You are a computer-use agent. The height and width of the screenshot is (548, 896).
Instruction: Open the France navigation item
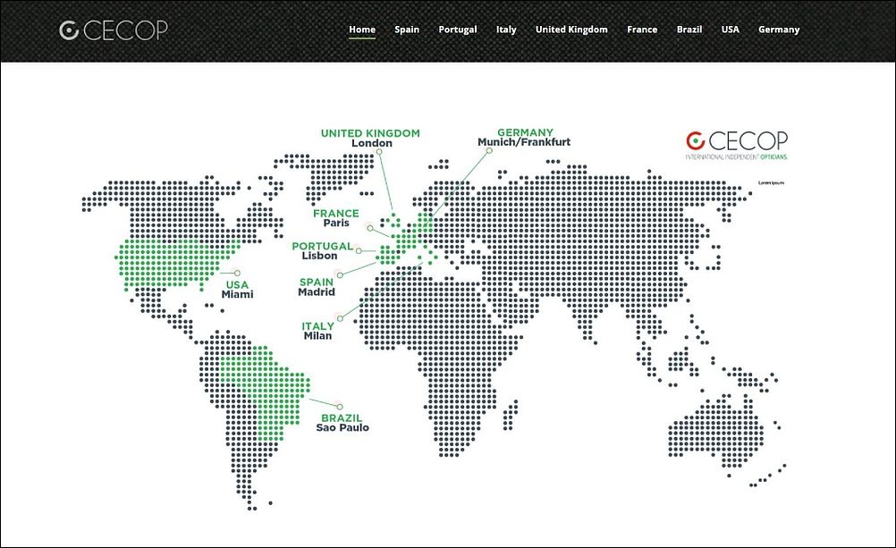pyautogui.click(x=642, y=30)
